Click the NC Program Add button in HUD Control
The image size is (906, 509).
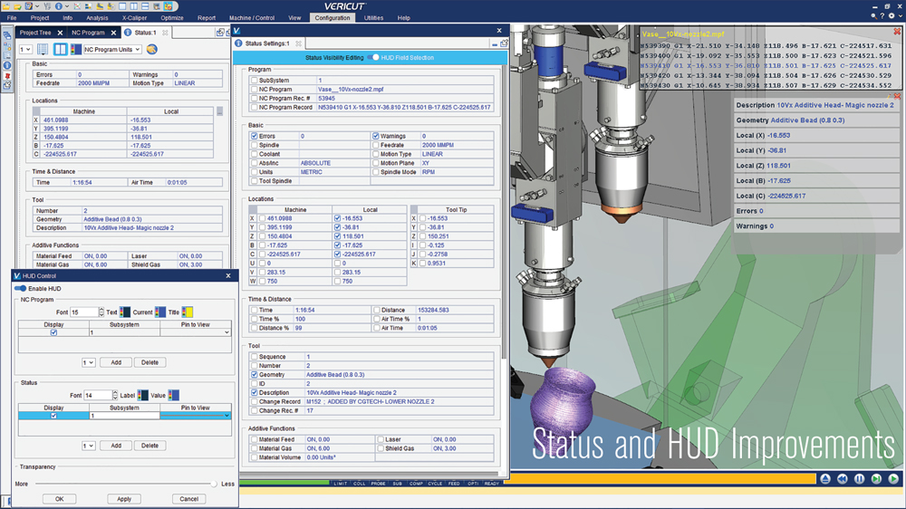[x=116, y=362]
